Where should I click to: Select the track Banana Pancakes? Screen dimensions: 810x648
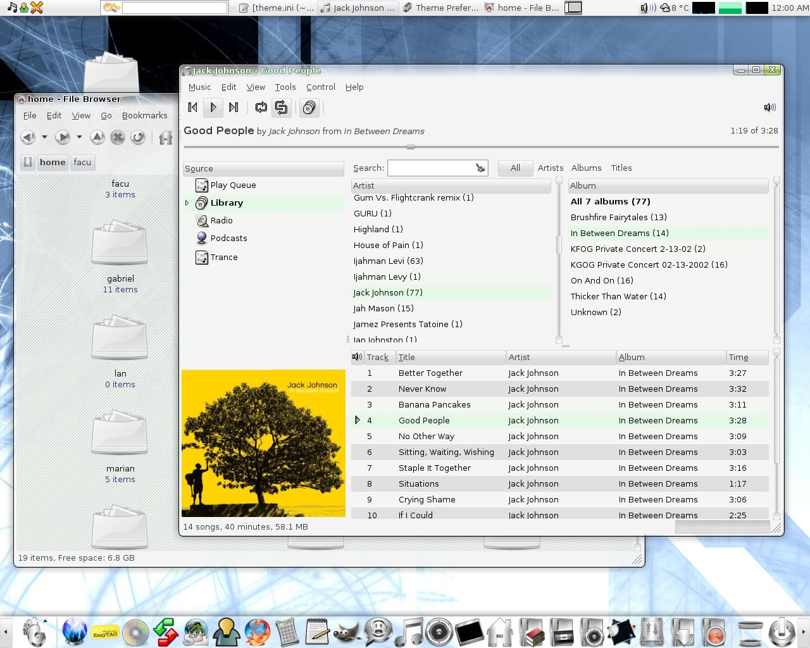coord(560,405)
